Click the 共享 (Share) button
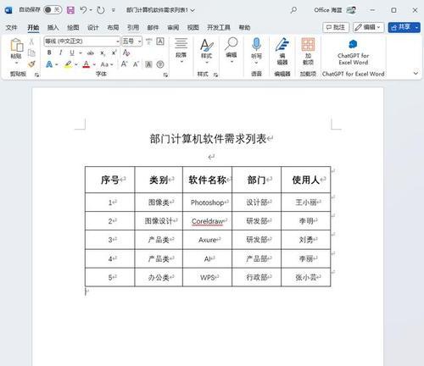The image size is (424, 366). [401, 27]
